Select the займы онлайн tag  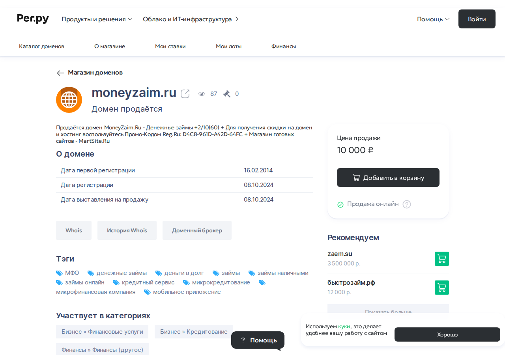click(85, 282)
